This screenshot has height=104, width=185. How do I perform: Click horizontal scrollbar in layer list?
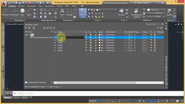click(x=96, y=83)
